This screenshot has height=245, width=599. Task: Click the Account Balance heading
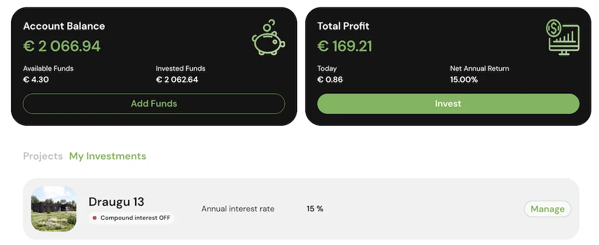(64, 26)
